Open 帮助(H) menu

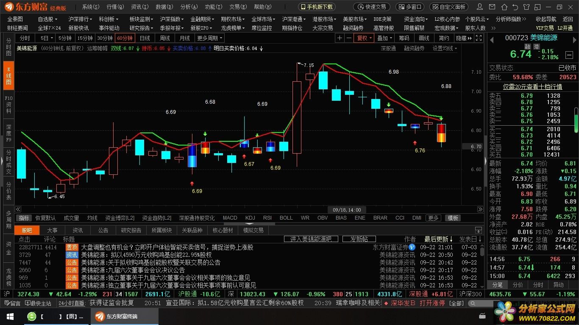(x=263, y=7)
